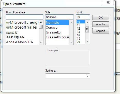Click the Applica button
This screenshot has width=120, height=94.
tap(101, 31)
